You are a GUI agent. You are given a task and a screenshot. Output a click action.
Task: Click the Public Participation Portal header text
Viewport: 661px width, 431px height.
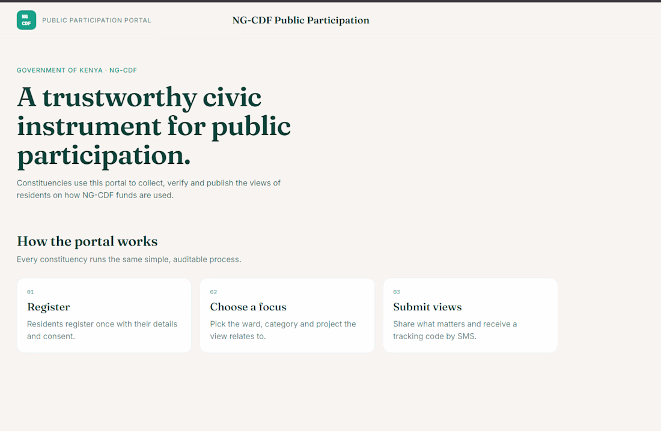tap(97, 20)
